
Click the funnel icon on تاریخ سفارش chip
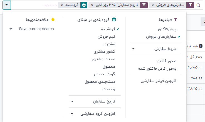(x=144, y=5)
